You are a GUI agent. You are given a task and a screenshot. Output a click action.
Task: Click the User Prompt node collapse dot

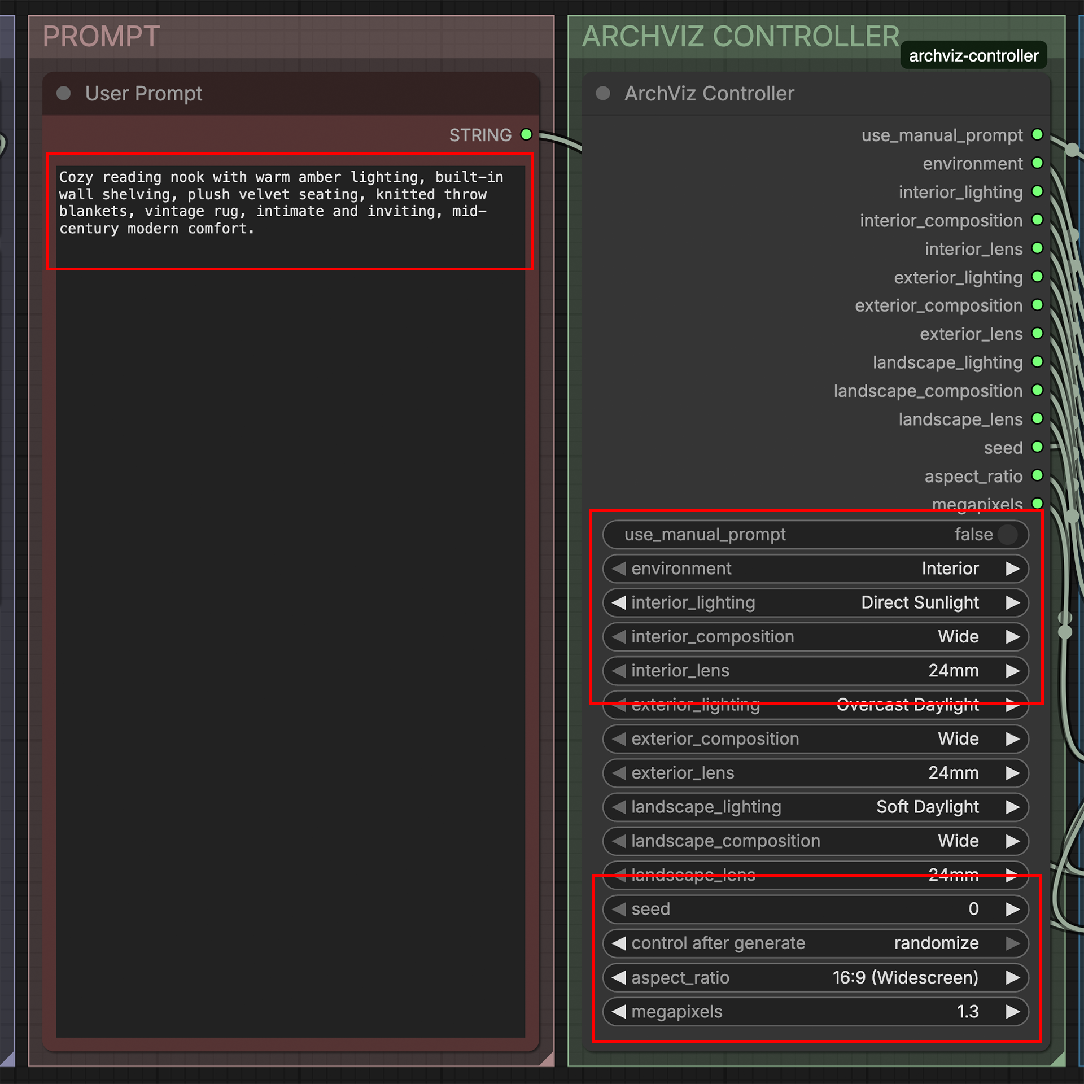(x=64, y=93)
